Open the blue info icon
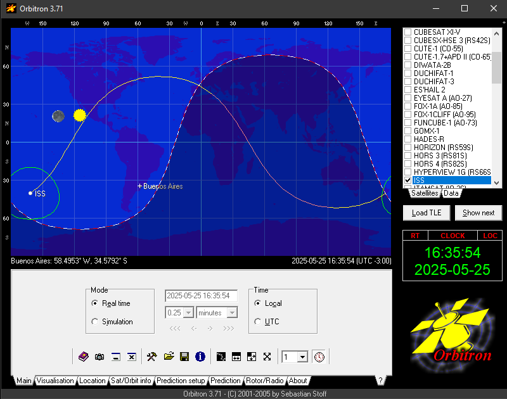Image resolution: width=507 pixels, height=399 pixels. point(200,357)
